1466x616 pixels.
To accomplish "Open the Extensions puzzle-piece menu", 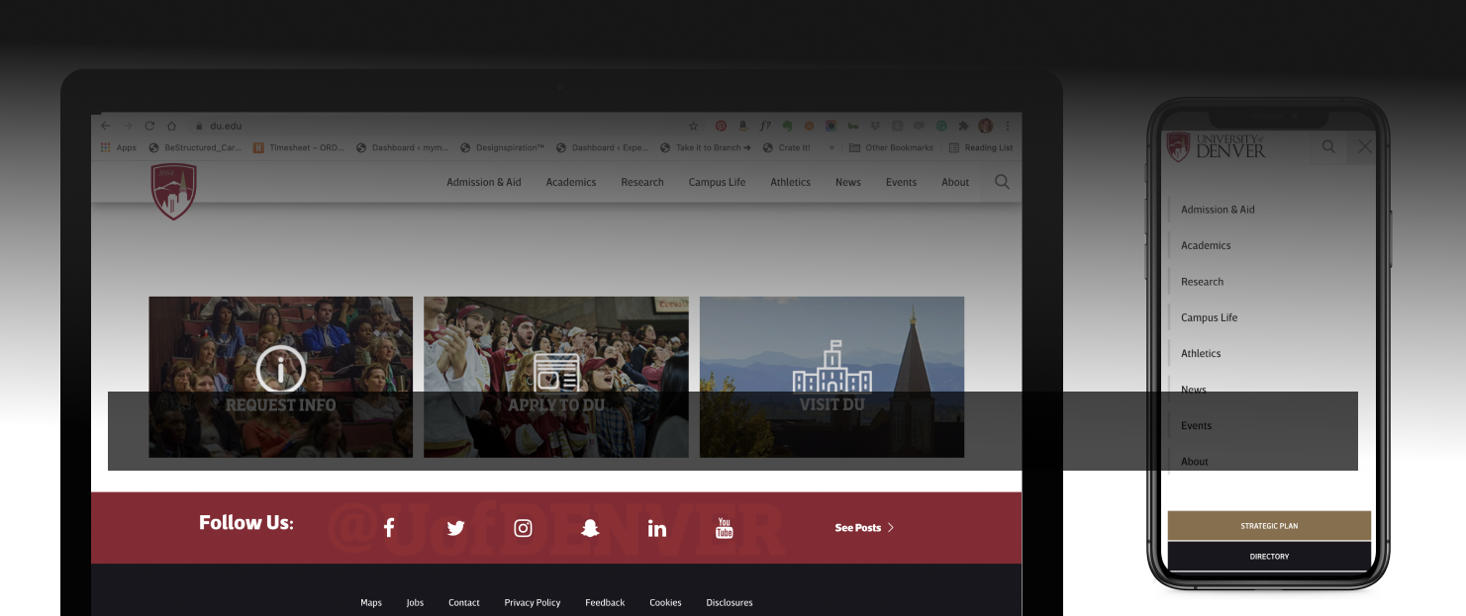I will [963, 126].
